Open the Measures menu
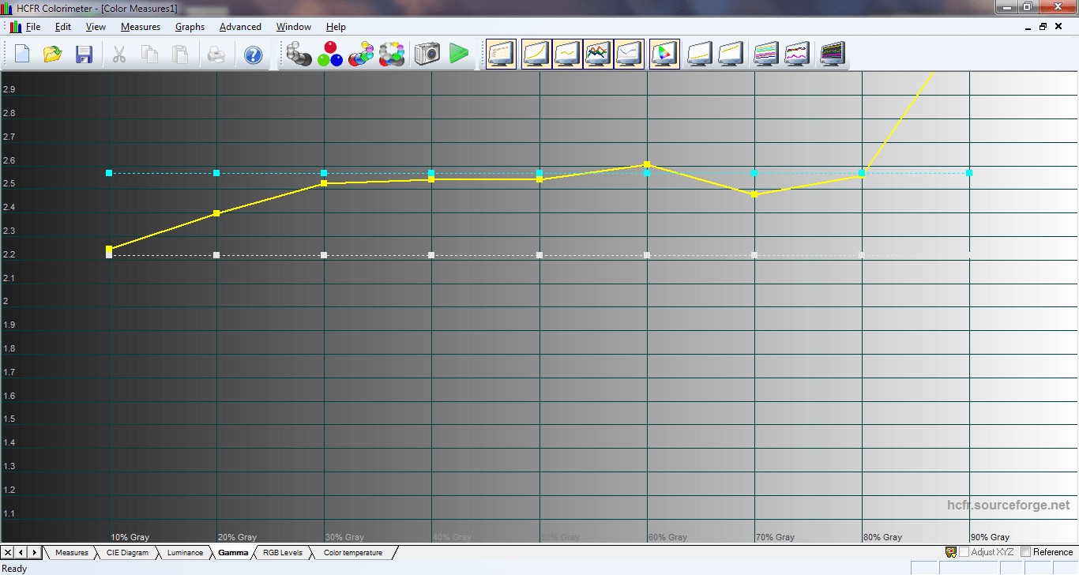Image resolution: width=1079 pixels, height=575 pixels. pos(140,27)
